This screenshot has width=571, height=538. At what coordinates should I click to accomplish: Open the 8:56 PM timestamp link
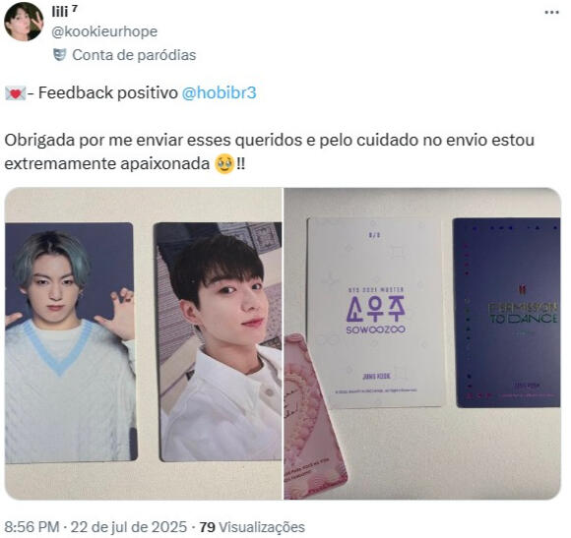pyautogui.click(x=32, y=527)
